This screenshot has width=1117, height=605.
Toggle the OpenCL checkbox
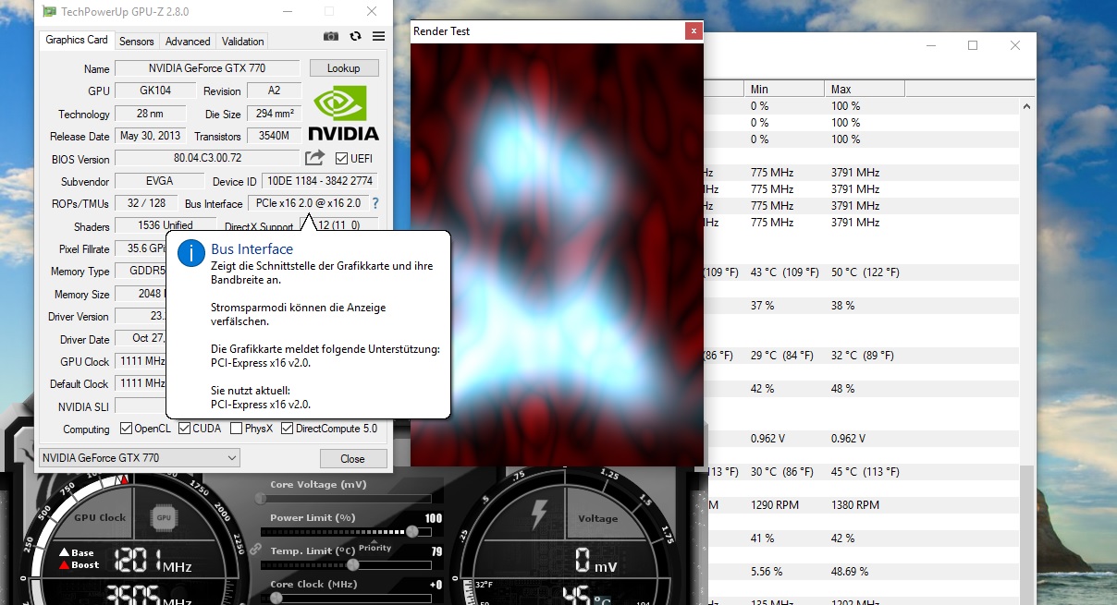click(127, 429)
